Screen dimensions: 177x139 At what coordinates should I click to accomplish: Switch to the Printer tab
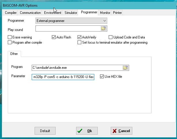click(117, 13)
